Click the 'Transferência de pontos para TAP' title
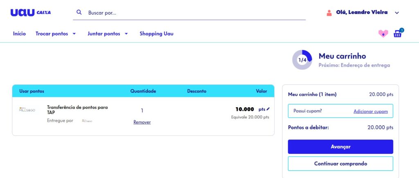The width and height of the screenshot is (419, 178). (x=77, y=110)
